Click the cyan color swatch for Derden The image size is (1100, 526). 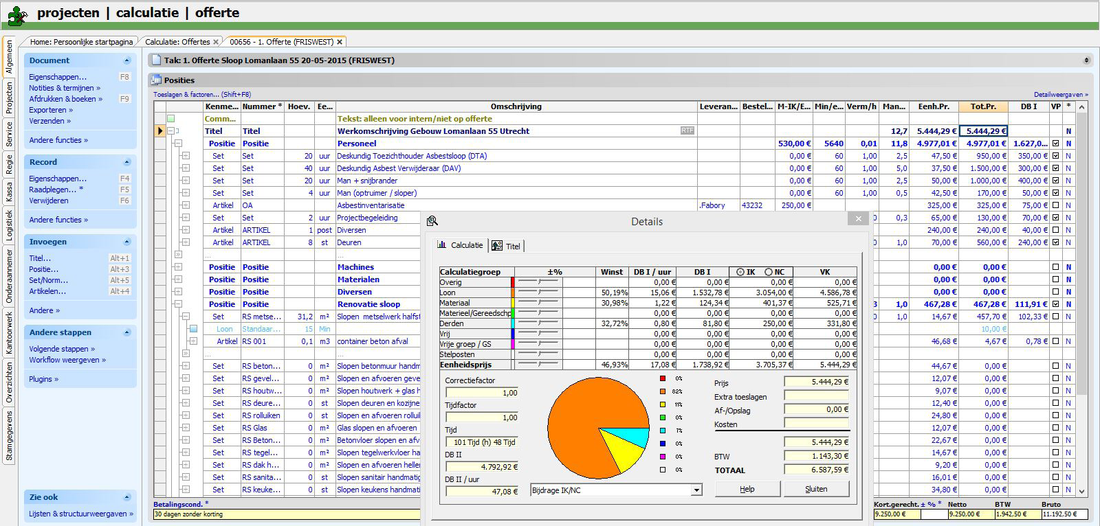(x=512, y=323)
